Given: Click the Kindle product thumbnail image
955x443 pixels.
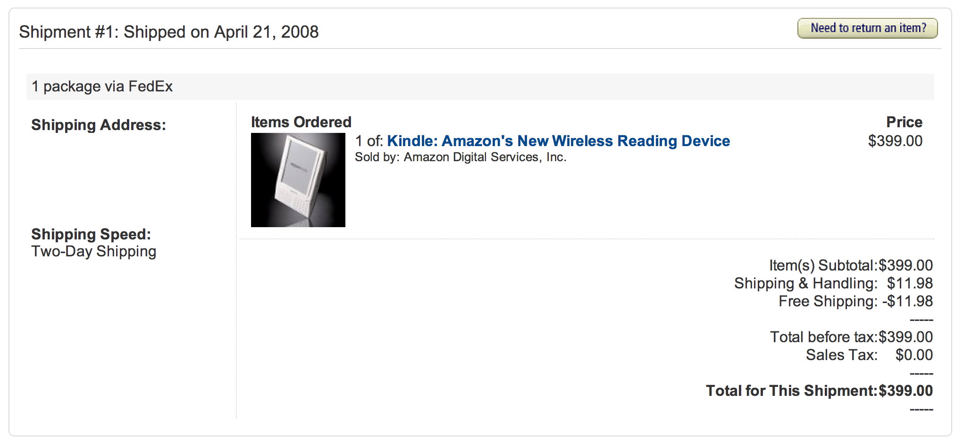Looking at the screenshot, I should click(298, 180).
